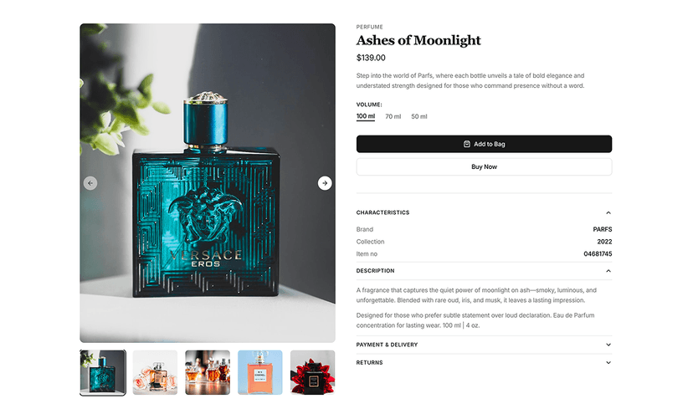The height and width of the screenshot is (419, 693).
Task: Choose the 50 ml volume option
Action: pos(419,116)
